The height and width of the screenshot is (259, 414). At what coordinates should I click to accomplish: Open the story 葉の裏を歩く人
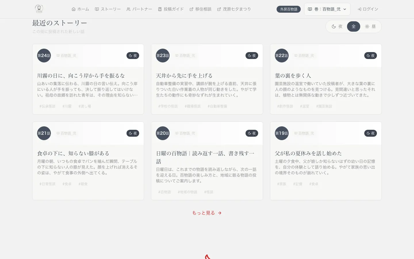pos(293,76)
